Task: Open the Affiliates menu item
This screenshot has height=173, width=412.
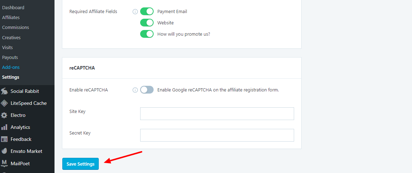Action: 11,17
